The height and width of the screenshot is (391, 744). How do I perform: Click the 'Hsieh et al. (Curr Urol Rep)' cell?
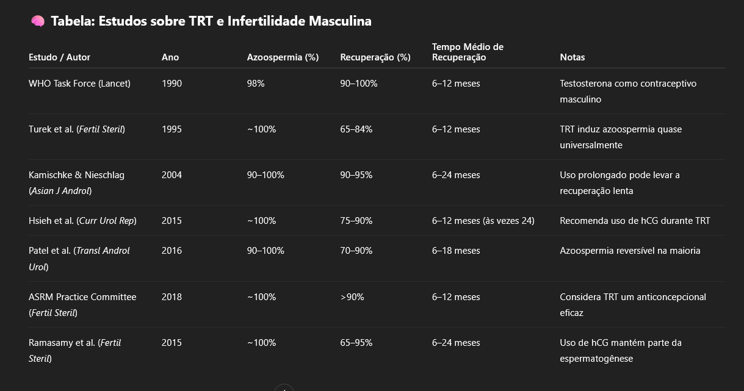(82, 221)
